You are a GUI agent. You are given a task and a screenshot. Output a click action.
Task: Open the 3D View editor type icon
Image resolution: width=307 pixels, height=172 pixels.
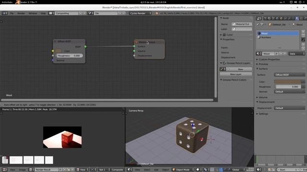coord(130,170)
